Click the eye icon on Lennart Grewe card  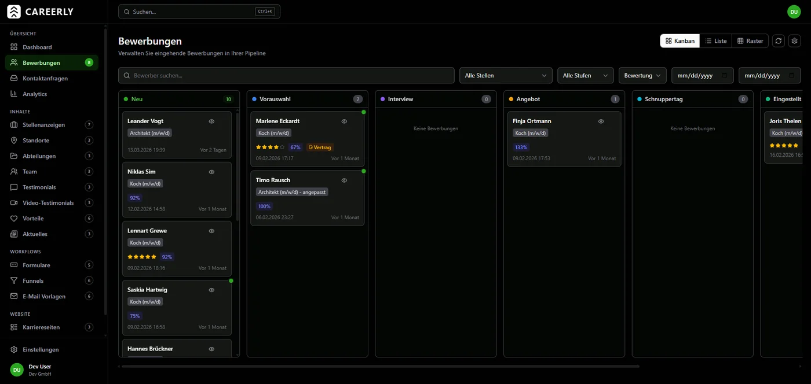point(211,231)
